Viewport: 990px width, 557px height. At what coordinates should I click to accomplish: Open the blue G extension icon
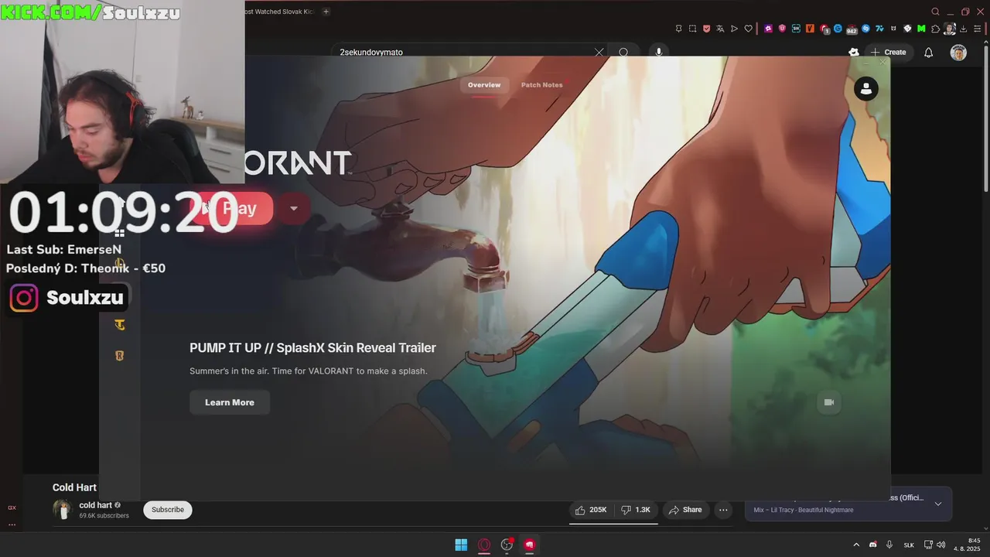click(838, 29)
